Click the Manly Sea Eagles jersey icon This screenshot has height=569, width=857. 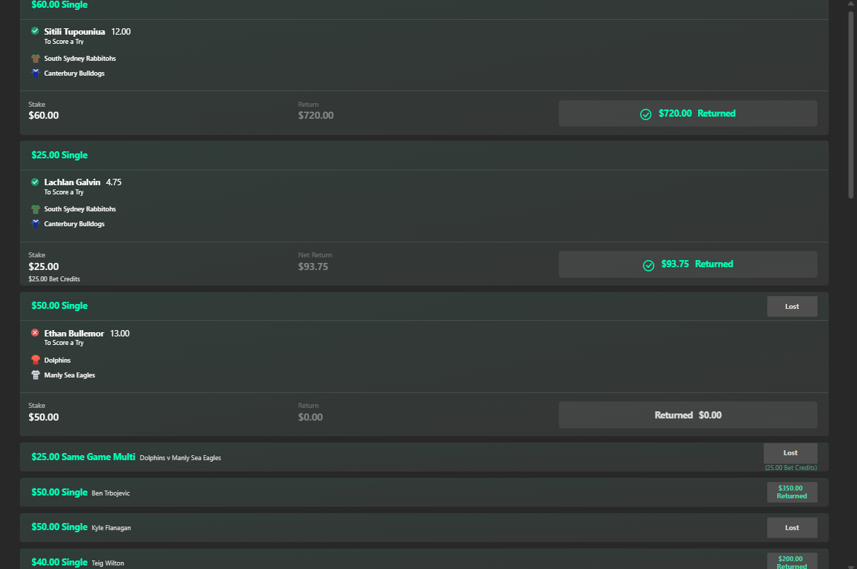pos(35,375)
